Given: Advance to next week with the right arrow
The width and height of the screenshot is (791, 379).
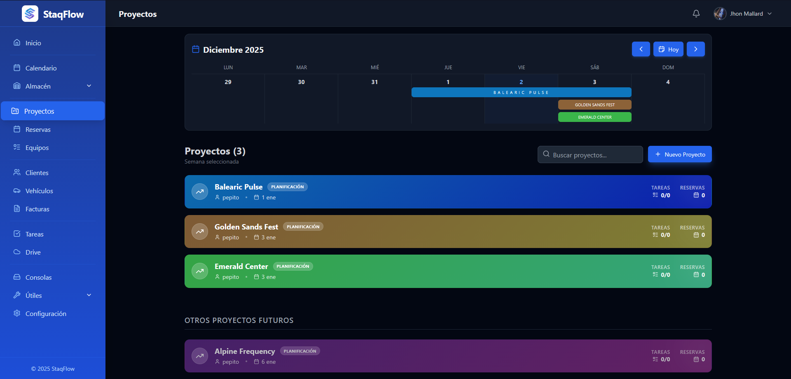Looking at the screenshot, I should tap(695, 49).
